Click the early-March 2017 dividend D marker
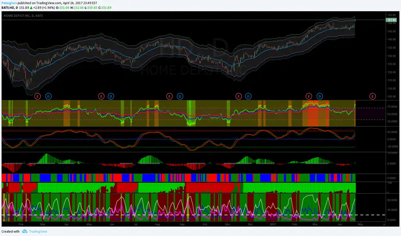401x236 pixels. pos(320,96)
